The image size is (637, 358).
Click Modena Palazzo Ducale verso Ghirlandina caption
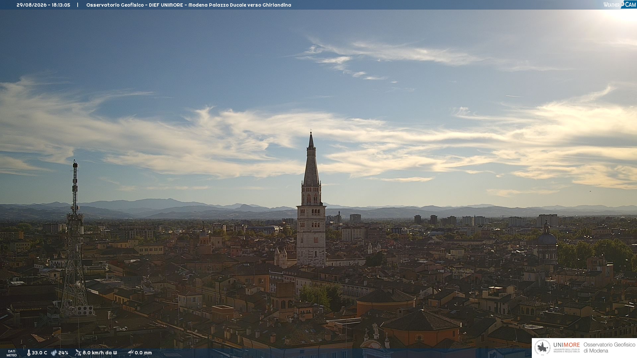click(240, 5)
